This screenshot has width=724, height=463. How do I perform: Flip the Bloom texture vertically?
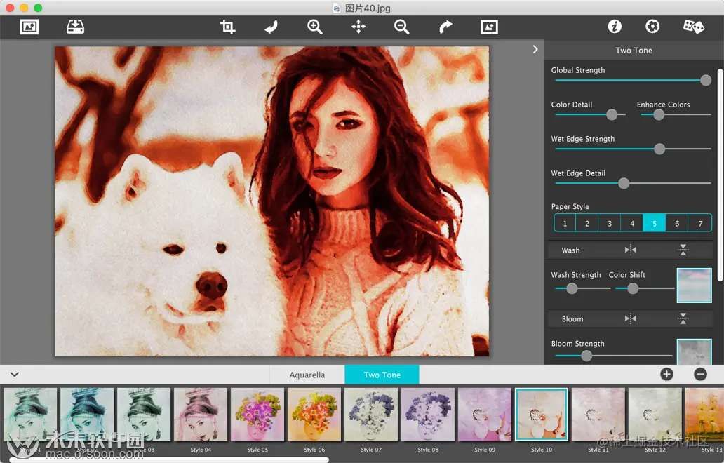point(683,318)
